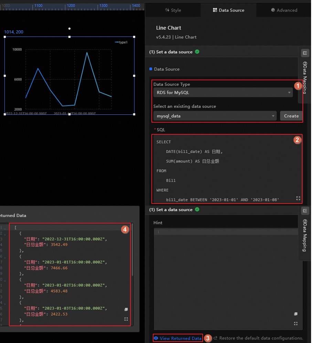Expand the SQL editor to fullscreen
The image size is (319, 343).
(298, 198)
